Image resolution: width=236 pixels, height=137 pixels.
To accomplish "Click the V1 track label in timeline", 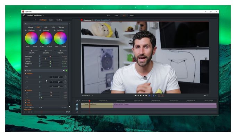I will [x=77, y=104].
